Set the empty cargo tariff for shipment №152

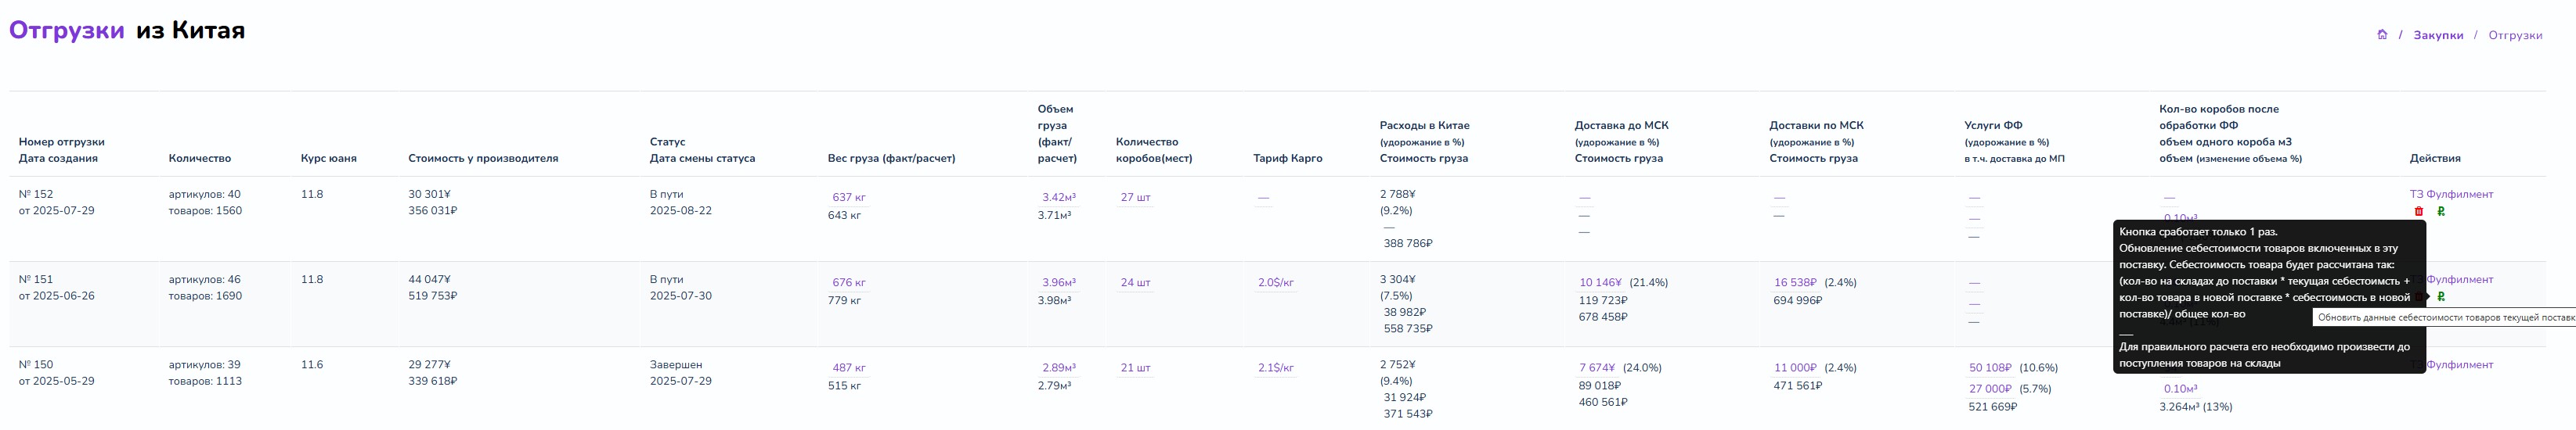pos(1264,198)
